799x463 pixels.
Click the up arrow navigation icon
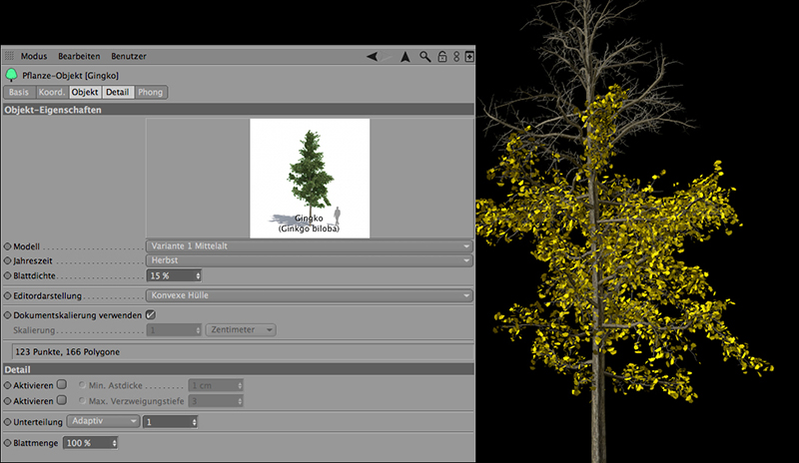(404, 57)
